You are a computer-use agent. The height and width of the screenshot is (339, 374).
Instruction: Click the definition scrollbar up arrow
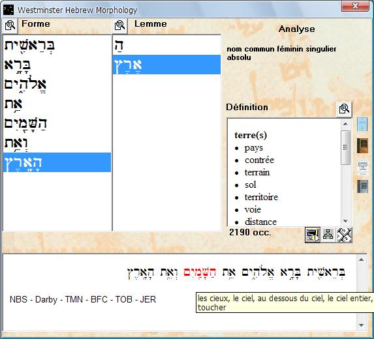click(x=345, y=124)
